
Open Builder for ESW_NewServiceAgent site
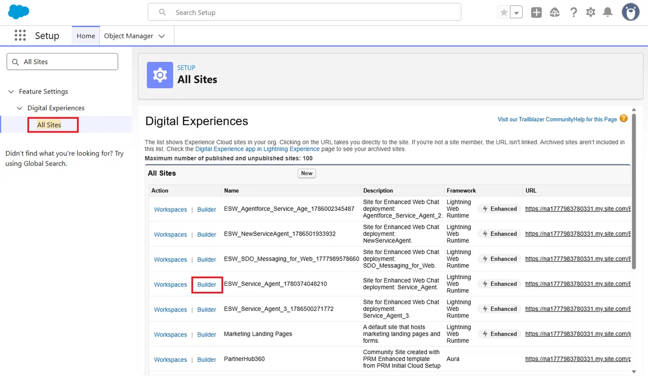(x=207, y=235)
